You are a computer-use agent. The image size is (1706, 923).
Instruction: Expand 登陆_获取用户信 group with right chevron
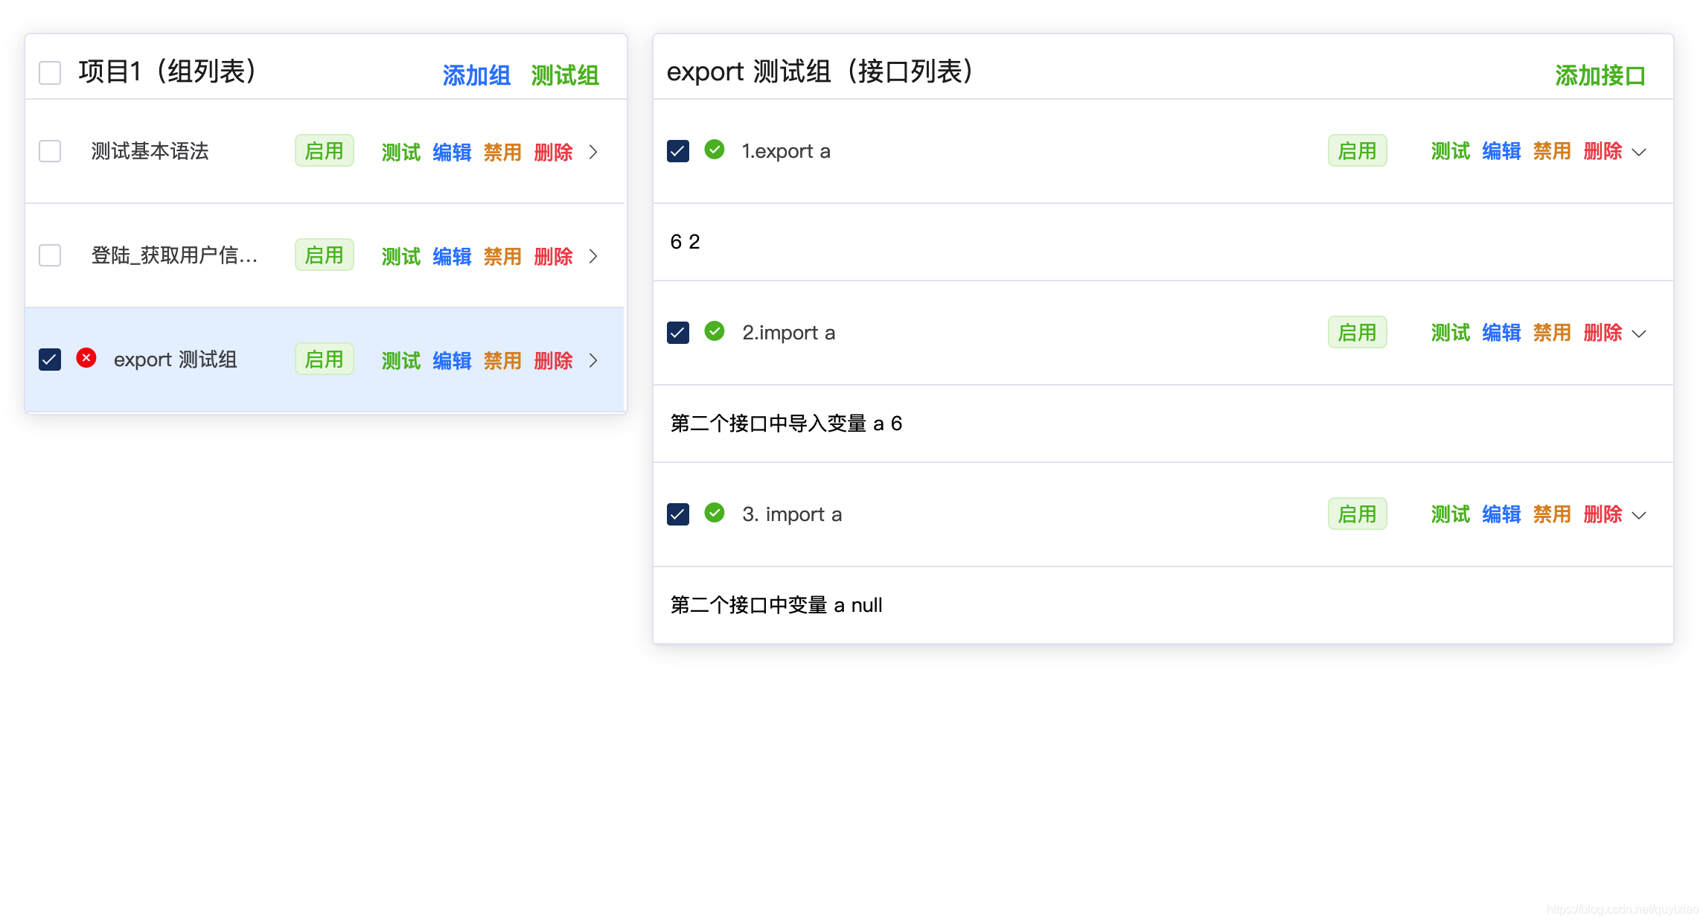click(593, 256)
